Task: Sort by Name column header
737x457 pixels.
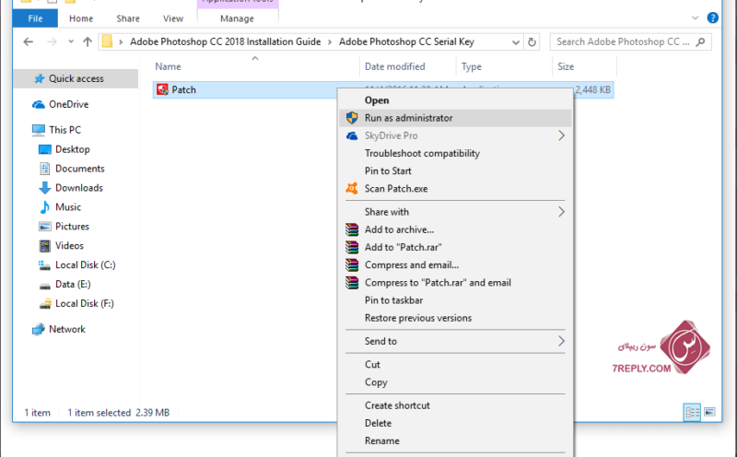Action: click(168, 66)
